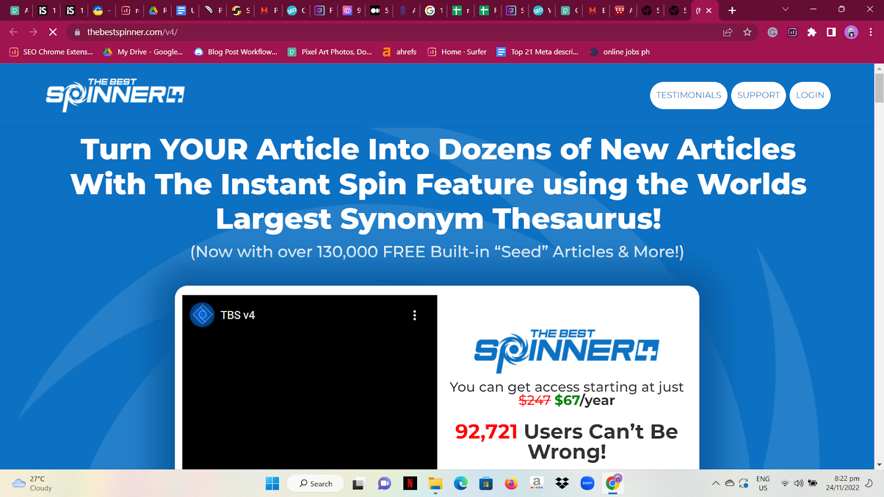
Task: Open the ahrefs bookmark
Action: pos(399,52)
